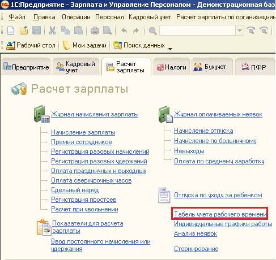Screen dimensions: 276x260
Task: Switch to the ПФР tab
Action: point(255,67)
